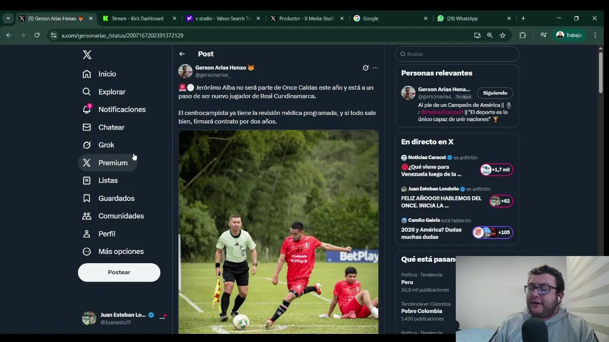Click the Buscar search field

point(457,54)
